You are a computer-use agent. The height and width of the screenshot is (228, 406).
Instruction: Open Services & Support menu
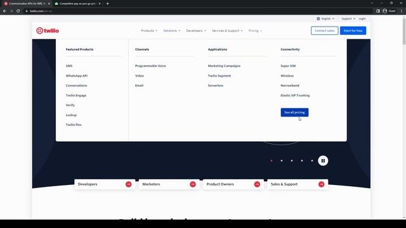(x=227, y=30)
